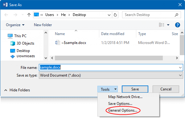Click the back navigation arrow
This screenshot has width=185, height=119.
(6, 15)
